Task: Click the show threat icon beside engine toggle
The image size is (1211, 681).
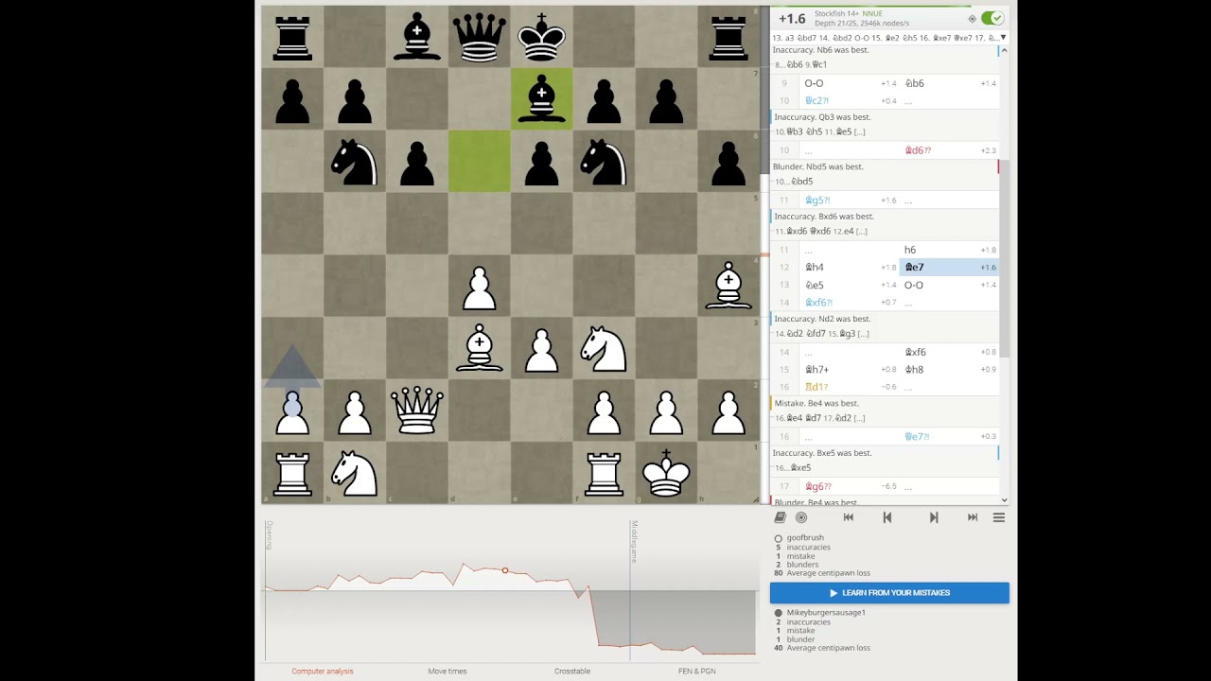Action: click(x=972, y=19)
